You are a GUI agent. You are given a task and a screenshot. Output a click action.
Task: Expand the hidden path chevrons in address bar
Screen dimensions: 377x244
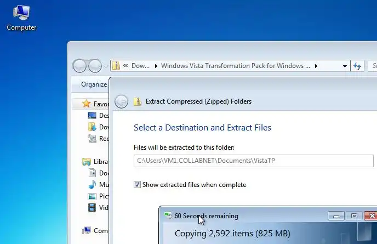click(x=125, y=65)
